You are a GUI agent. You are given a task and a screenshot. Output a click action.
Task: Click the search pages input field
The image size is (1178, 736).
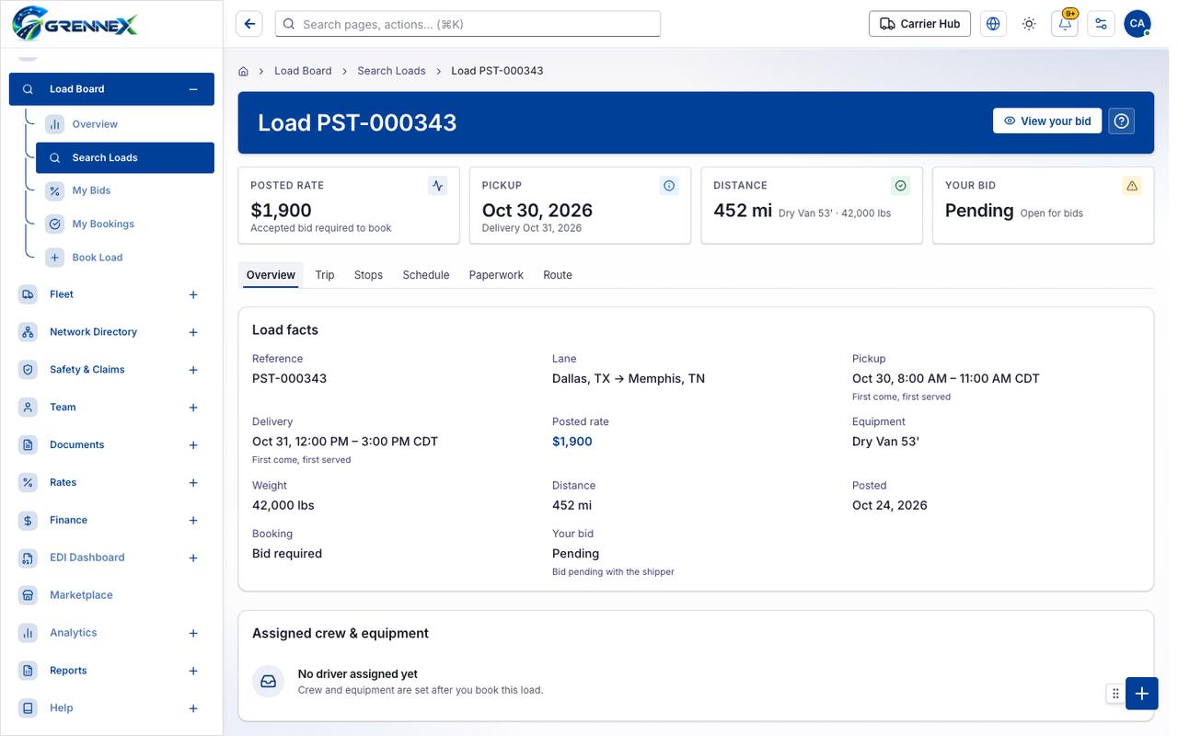coord(468,24)
